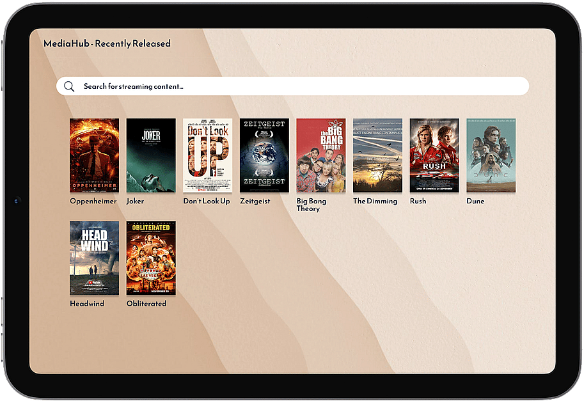Click the MediaHub - Recently Released heading
The width and height of the screenshot is (584, 401).
pyautogui.click(x=107, y=43)
